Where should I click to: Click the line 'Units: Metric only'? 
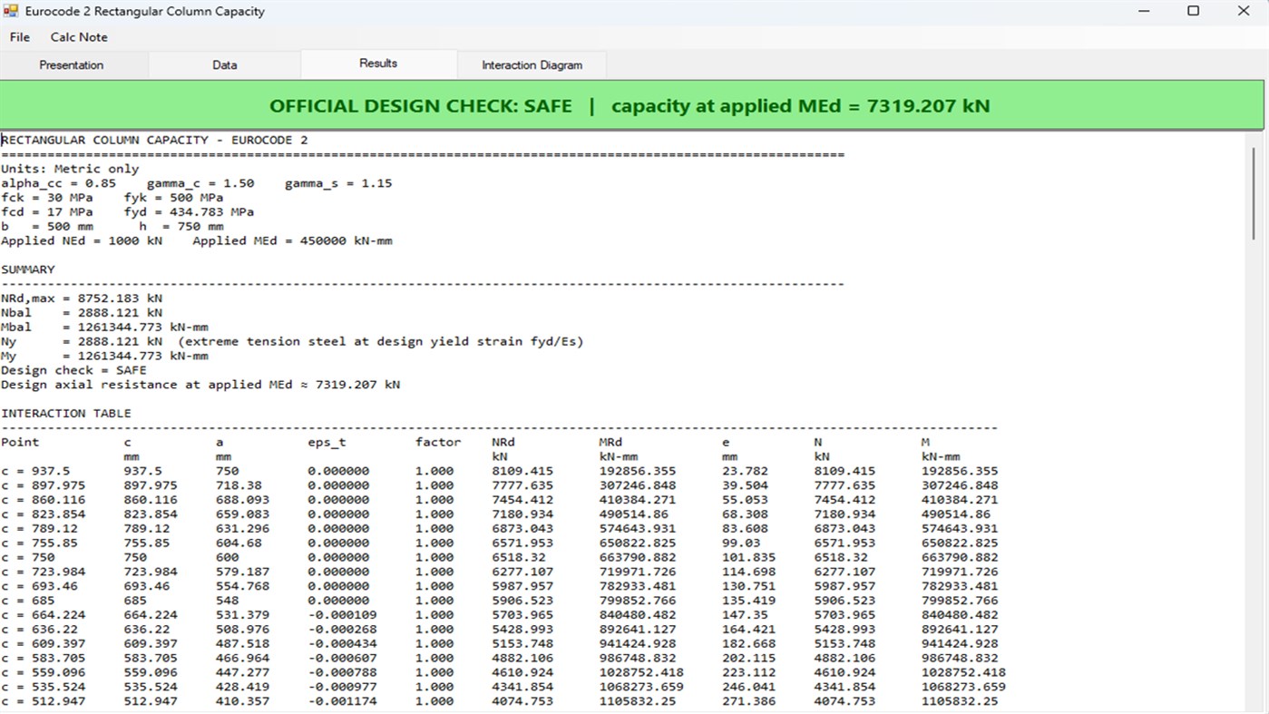(70, 169)
